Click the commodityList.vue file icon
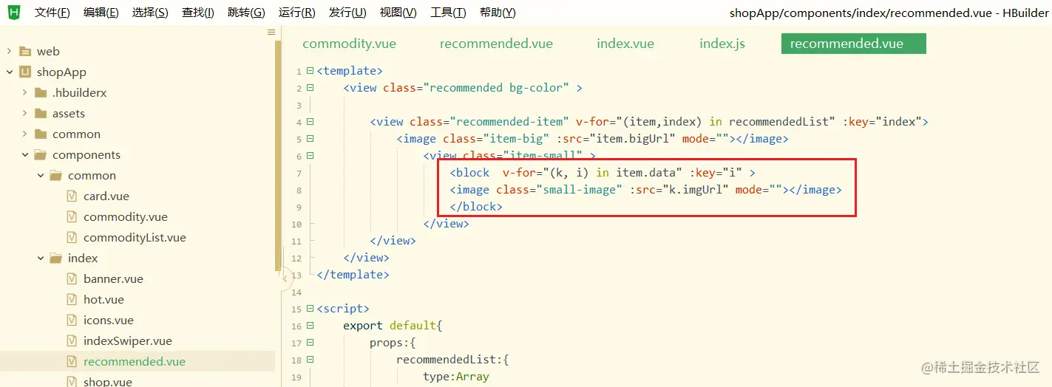 coord(72,237)
